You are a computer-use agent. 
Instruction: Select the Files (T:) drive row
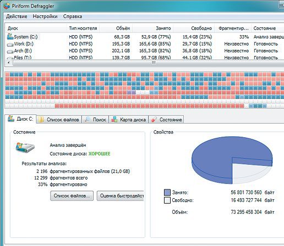click(145, 58)
